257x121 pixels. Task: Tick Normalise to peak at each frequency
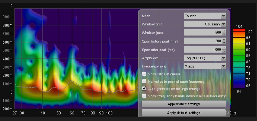(x=144, y=82)
